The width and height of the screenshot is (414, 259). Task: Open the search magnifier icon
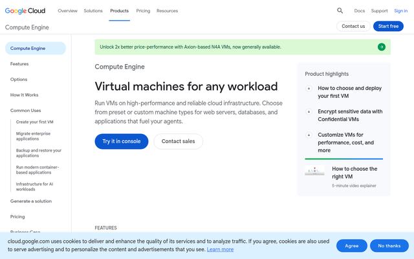click(340, 10)
